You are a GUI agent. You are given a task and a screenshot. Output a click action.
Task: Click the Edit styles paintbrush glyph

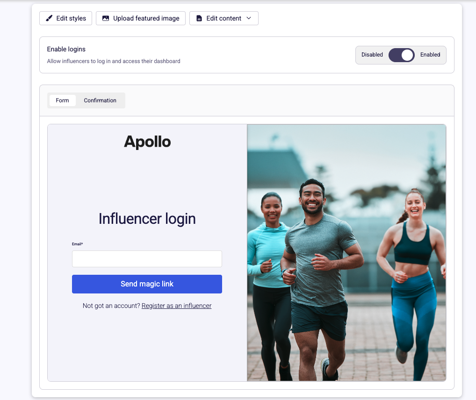click(x=49, y=18)
